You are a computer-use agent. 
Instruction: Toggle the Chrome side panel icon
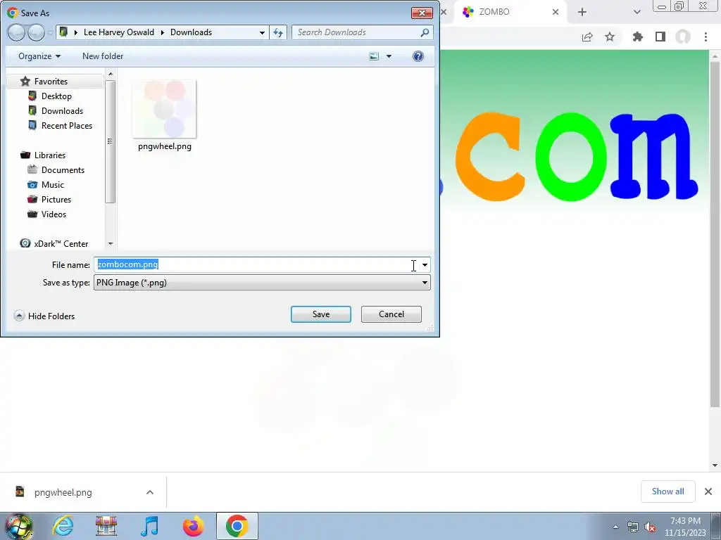click(x=660, y=37)
